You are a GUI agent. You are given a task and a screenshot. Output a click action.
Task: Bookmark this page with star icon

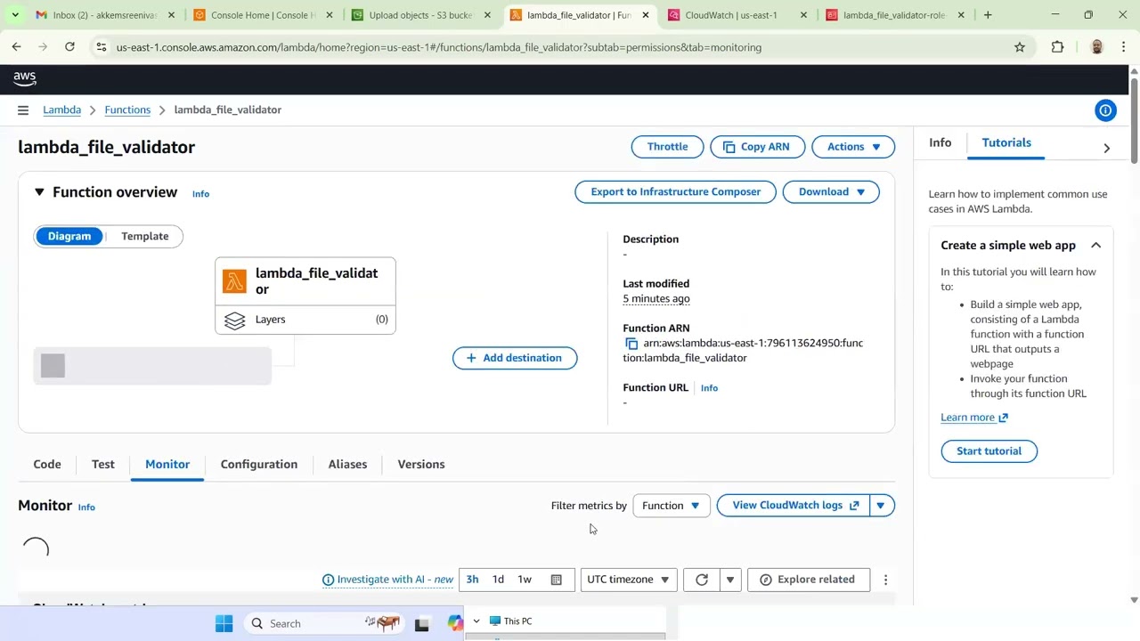click(1020, 47)
